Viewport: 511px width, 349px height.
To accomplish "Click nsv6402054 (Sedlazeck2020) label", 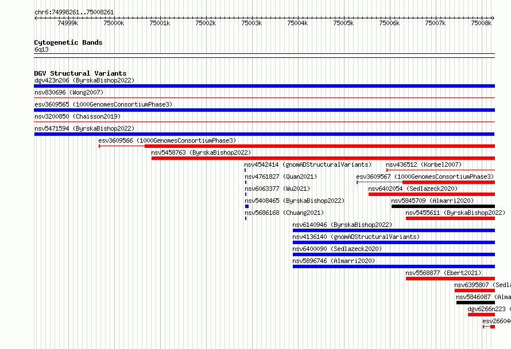I will pyautogui.click(x=413, y=189).
